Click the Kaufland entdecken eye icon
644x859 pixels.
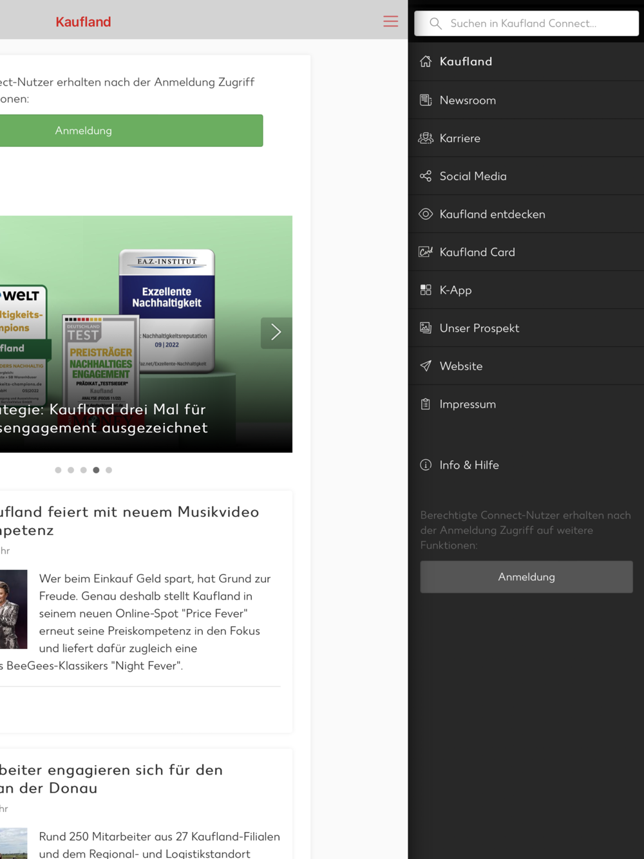pos(426,214)
